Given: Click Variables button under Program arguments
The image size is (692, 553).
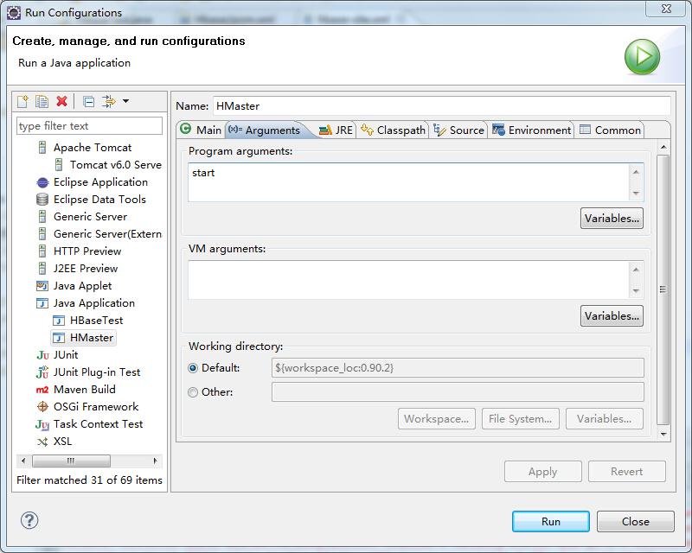Looking at the screenshot, I should click(x=612, y=219).
